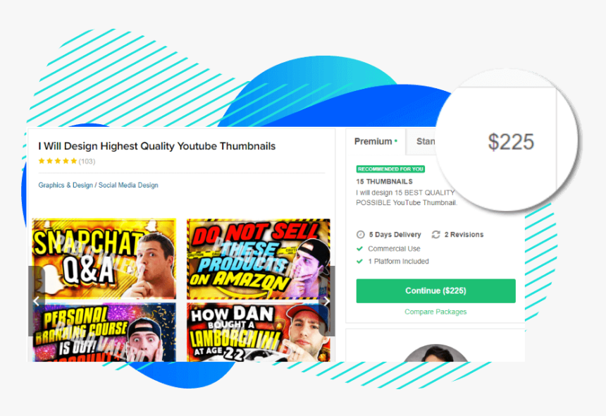Open the How Dan Bought Lamborghini thumbnail
606x416 pixels.
[x=259, y=332]
